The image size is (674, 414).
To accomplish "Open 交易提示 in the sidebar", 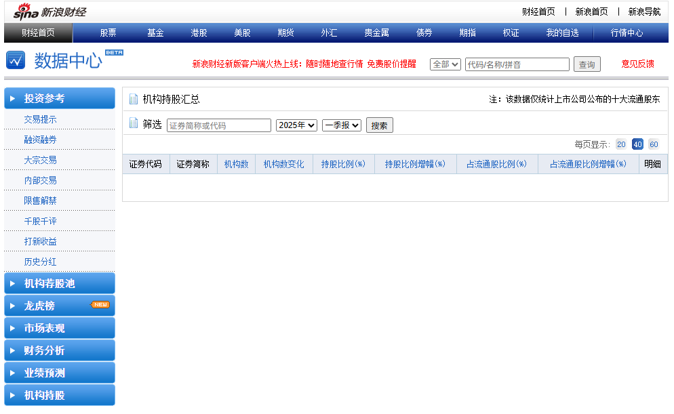I will pos(40,119).
